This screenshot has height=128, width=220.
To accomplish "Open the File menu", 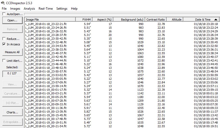I will click(4, 9).
